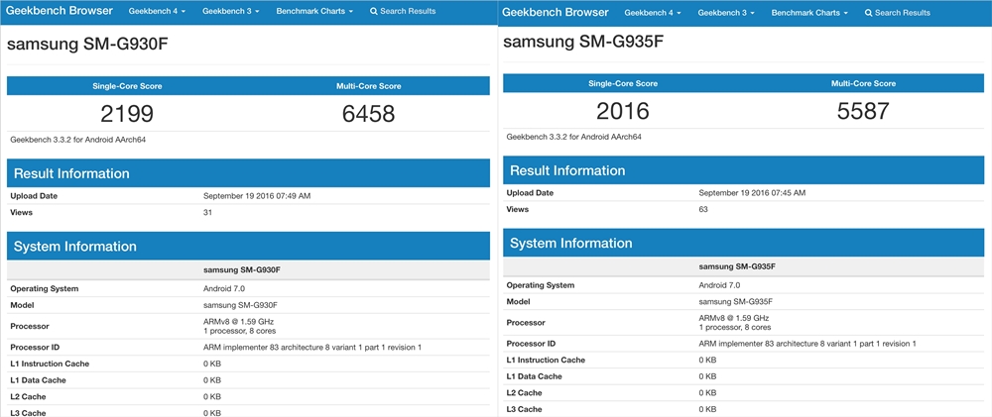Click L3 Cache label in SM-G935F table
This screenshot has width=992, height=417.
coord(525,409)
